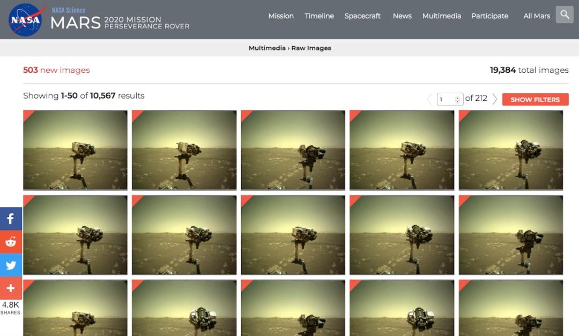Open fourth thumbnail in first row
Image resolution: width=579 pixels, height=336 pixels.
pos(402,150)
